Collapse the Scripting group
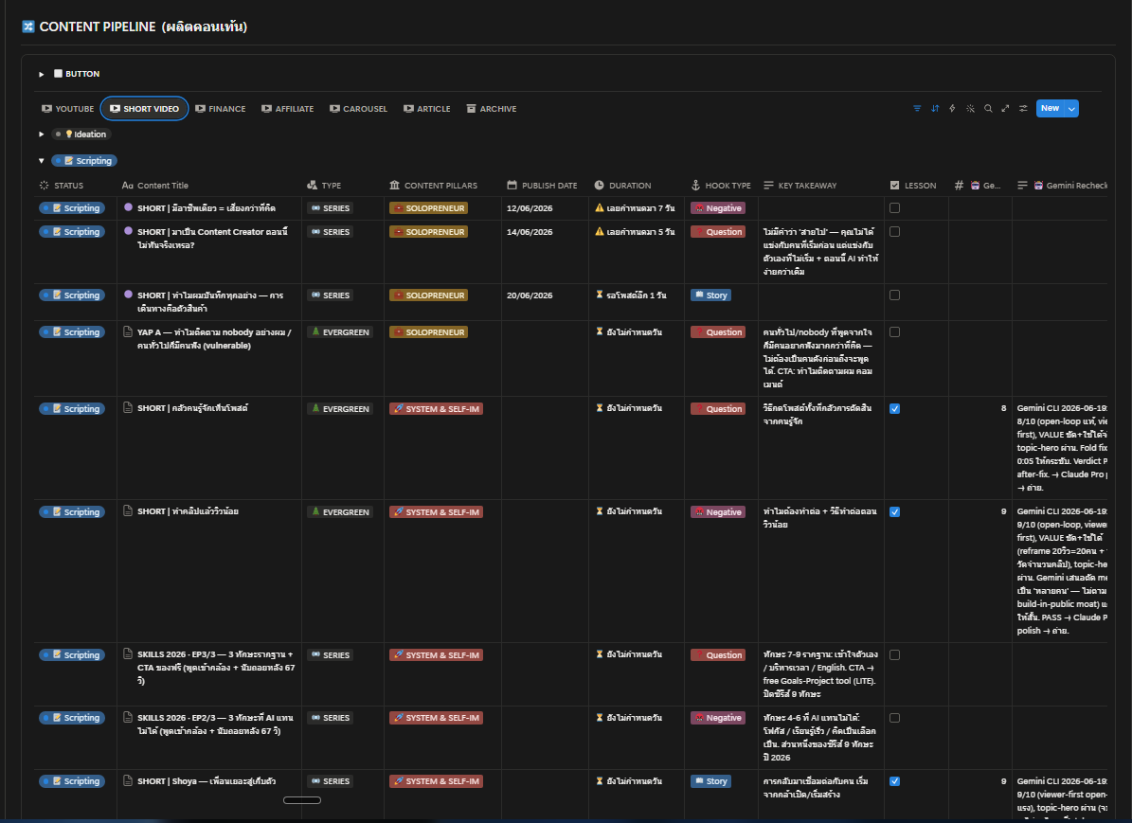Screen dimensions: 1132x823 pos(41,161)
